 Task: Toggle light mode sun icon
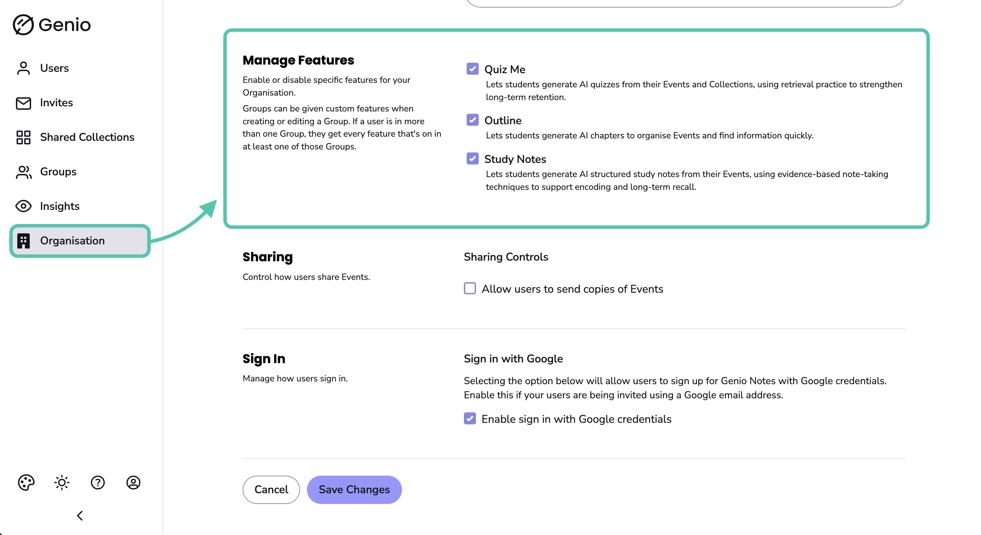pos(62,483)
